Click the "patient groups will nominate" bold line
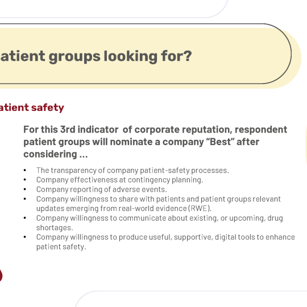This screenshot has width=307, height=307. pos(142,142)
